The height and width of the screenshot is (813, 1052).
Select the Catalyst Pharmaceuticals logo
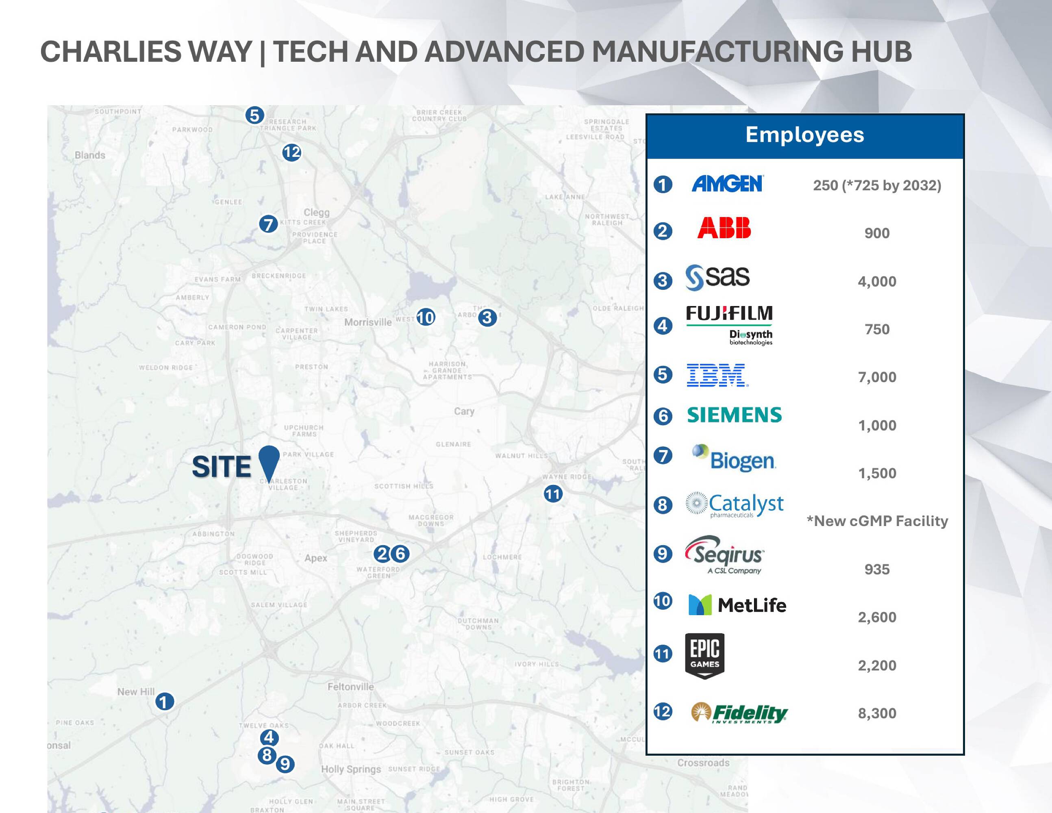coord(735,505)
